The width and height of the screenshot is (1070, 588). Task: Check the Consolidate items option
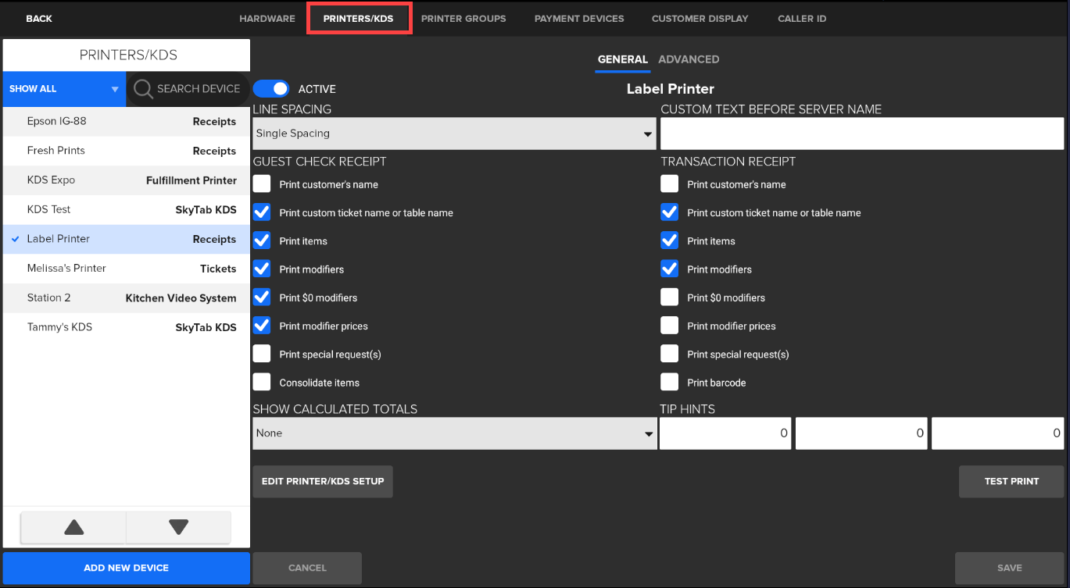261,382
